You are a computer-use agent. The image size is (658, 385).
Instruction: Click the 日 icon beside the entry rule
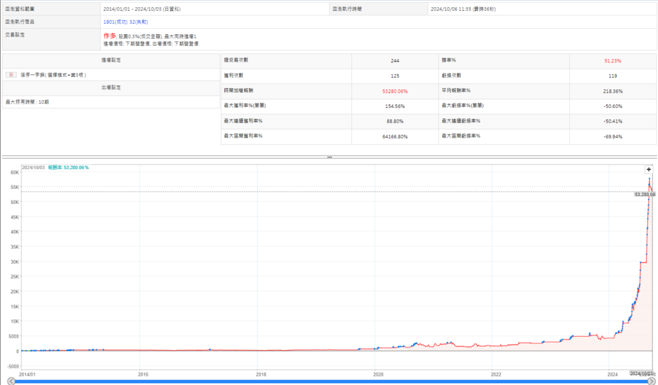tap(11, 75)
